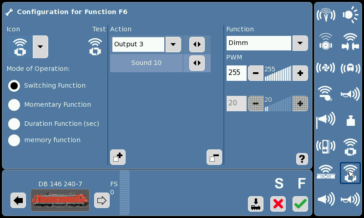The width and height of the screenshot is (364, 218).
Task: Cancel changes with red X button
Action: (x=278, y=204)
